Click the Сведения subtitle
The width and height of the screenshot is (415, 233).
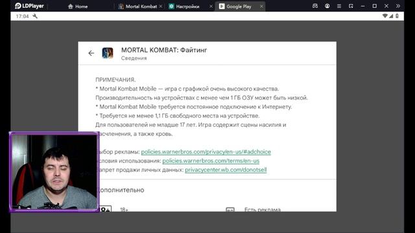134,58
